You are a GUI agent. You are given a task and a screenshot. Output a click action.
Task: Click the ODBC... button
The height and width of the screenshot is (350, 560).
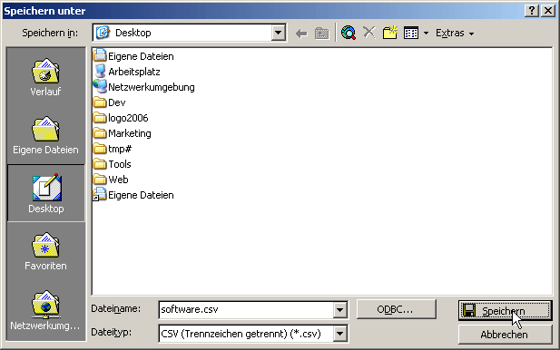tap(396, 309)
